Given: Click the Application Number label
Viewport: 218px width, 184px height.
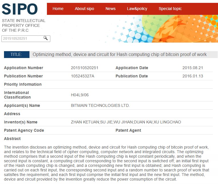Looking at the screenshot, I should coord(23,68).
